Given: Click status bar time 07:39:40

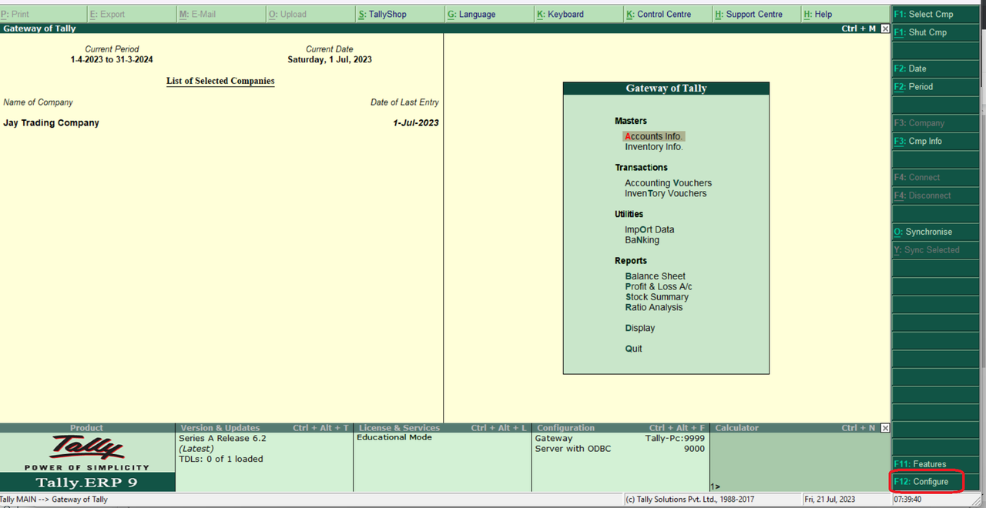Looking at the screenshot, I should (907, 500).
